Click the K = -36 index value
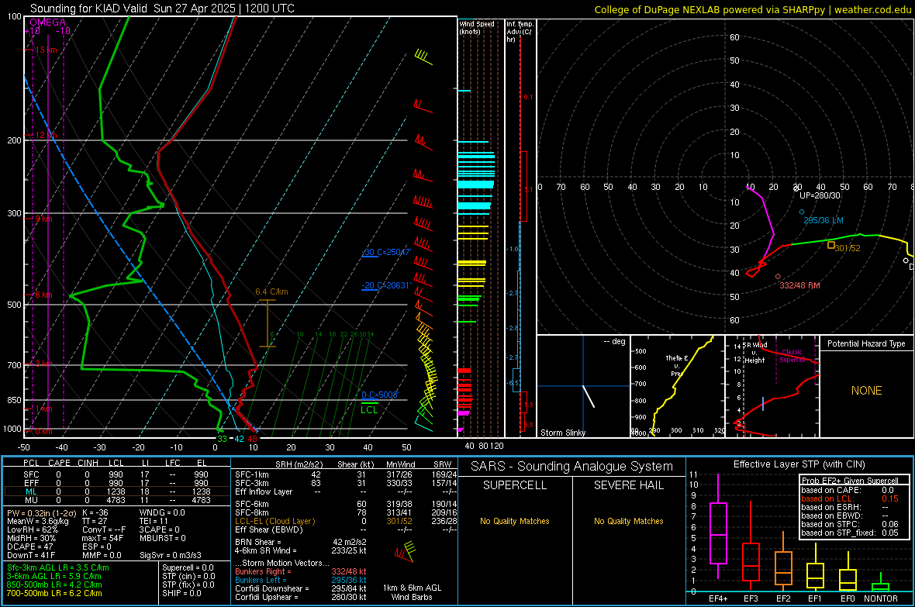The image size is (915, 607). 95,512
